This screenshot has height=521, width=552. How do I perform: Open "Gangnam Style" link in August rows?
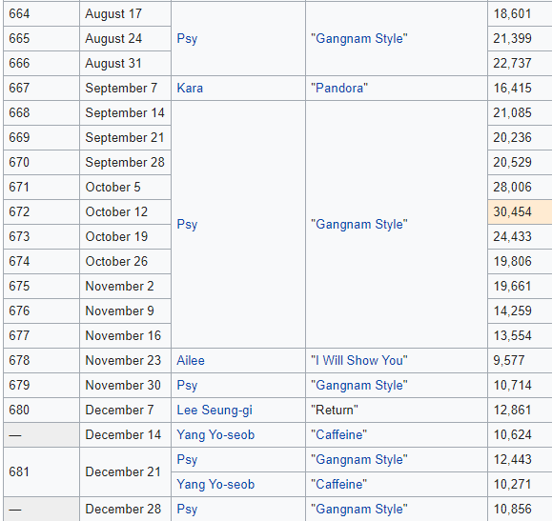click(x=359, y=38)
